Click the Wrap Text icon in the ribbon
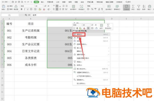This screenshot has height=101, width=154. coord(81,6)
